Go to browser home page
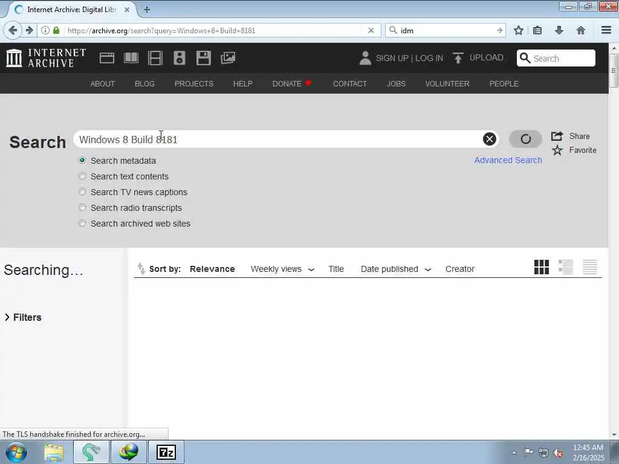The height and width of the screenshot is (464, 619). pyautogui.click(x=581, y=30)
